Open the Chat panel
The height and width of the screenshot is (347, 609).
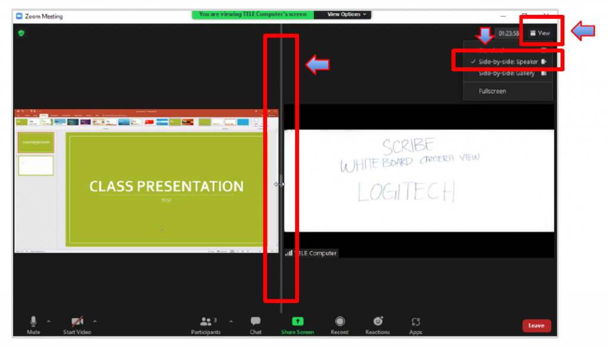[x=255, y=324]
